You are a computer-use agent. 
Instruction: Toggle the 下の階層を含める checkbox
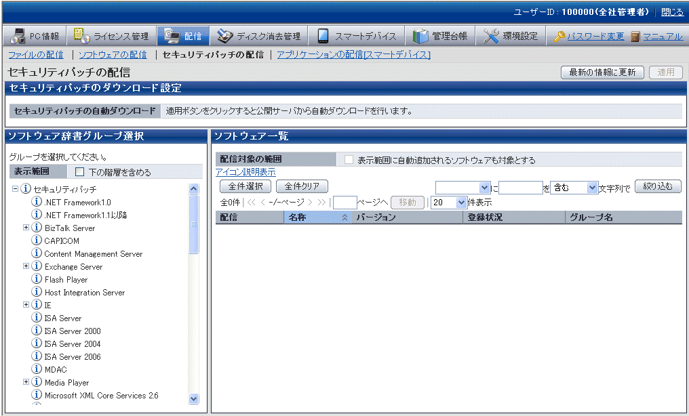80,172
